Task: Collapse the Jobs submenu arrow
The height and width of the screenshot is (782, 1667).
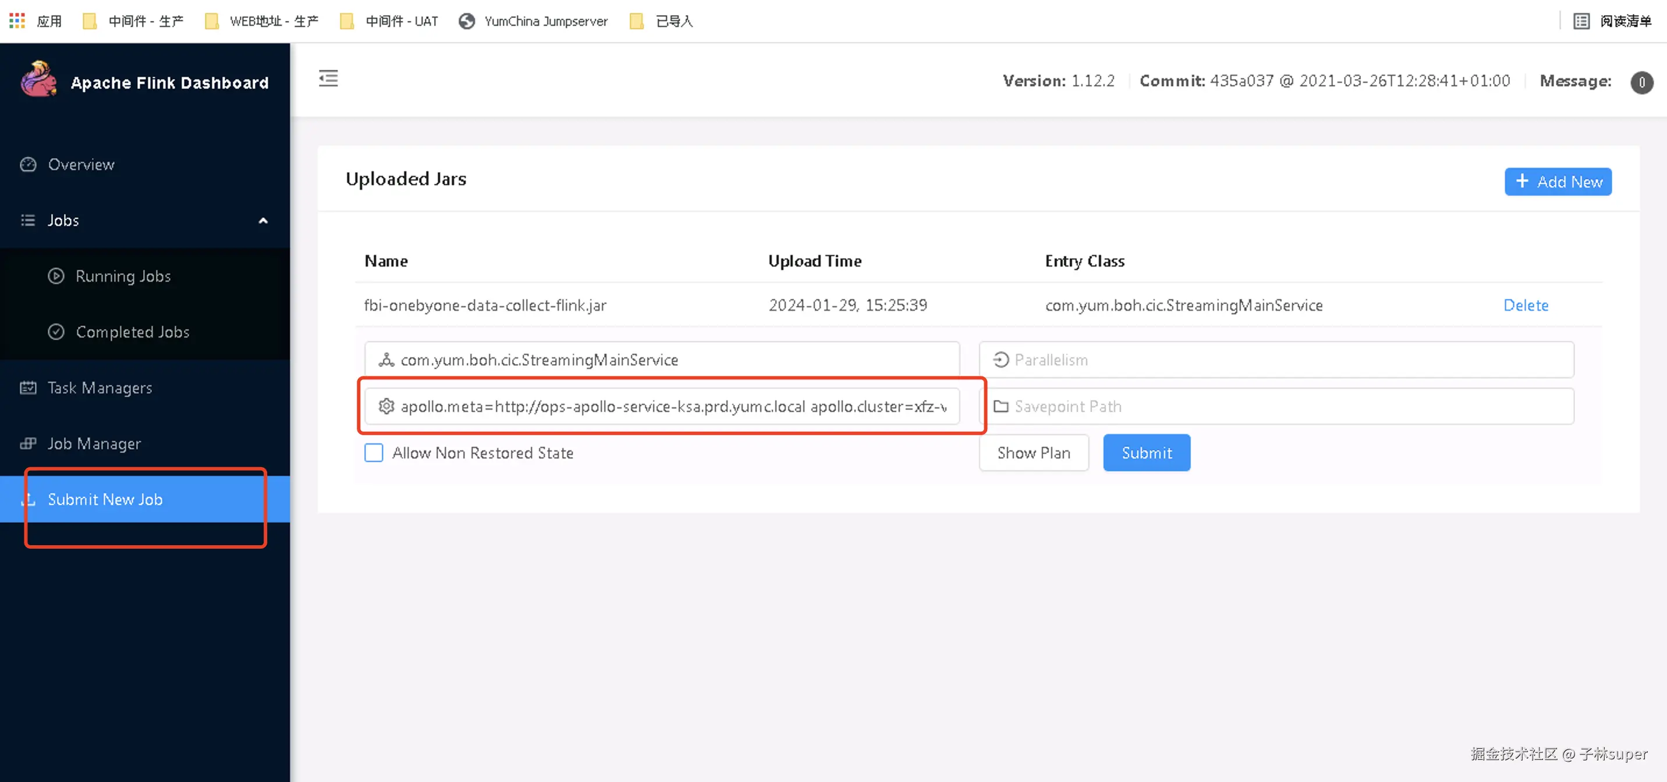Action: tap(263, 221)
